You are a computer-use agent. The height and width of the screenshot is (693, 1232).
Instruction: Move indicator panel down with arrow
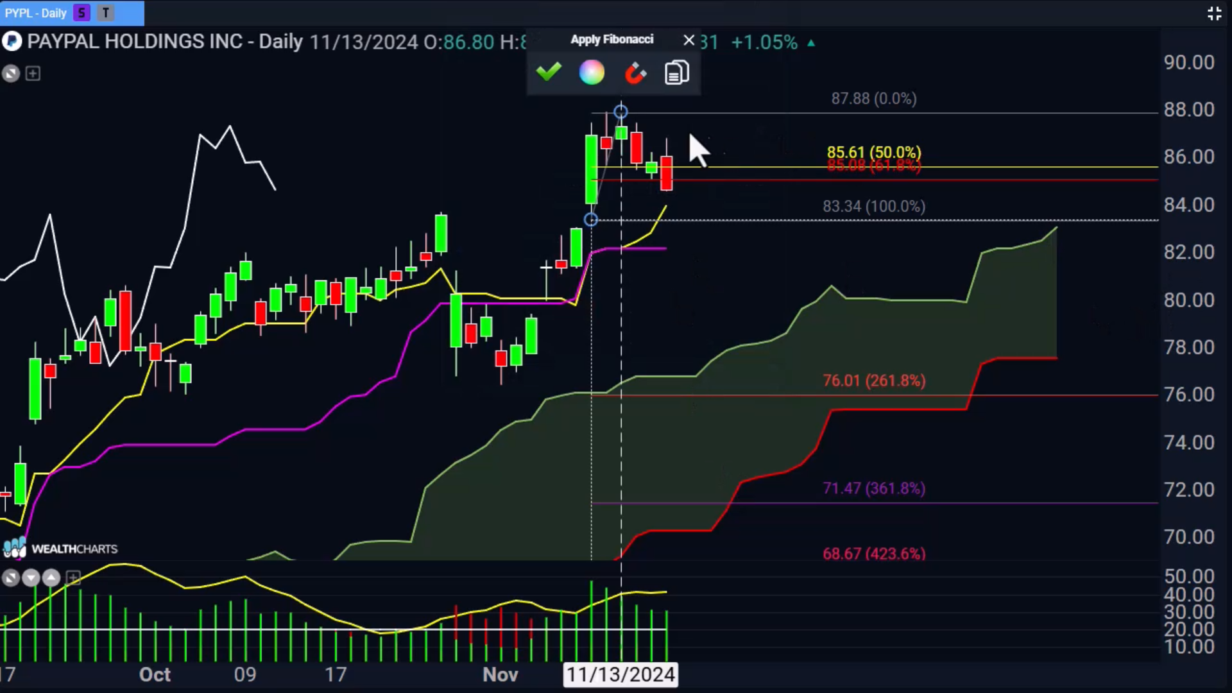[x=31, y=578]
